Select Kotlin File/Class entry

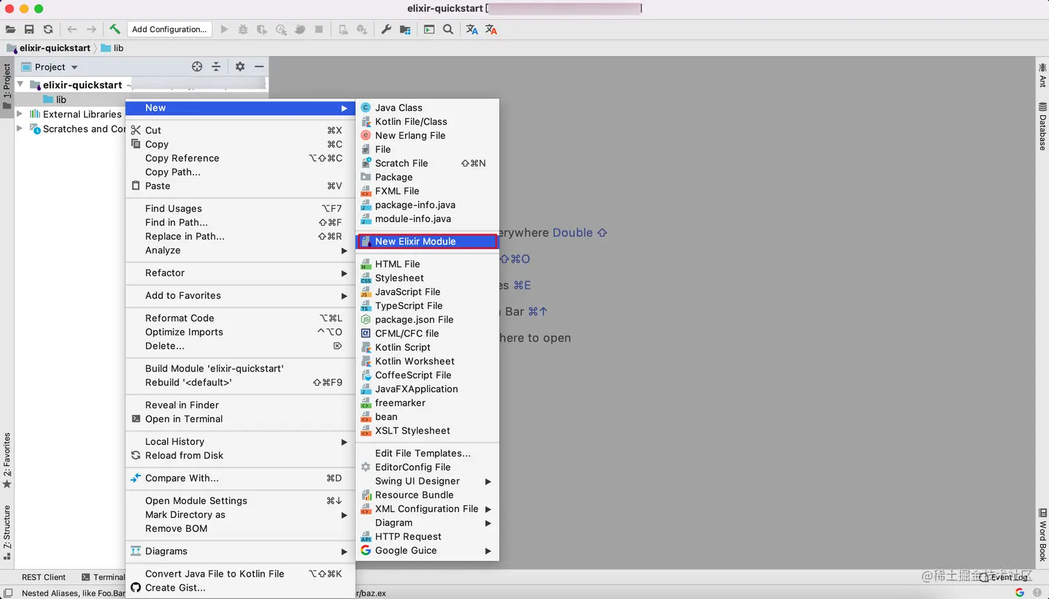click(427, 121)
